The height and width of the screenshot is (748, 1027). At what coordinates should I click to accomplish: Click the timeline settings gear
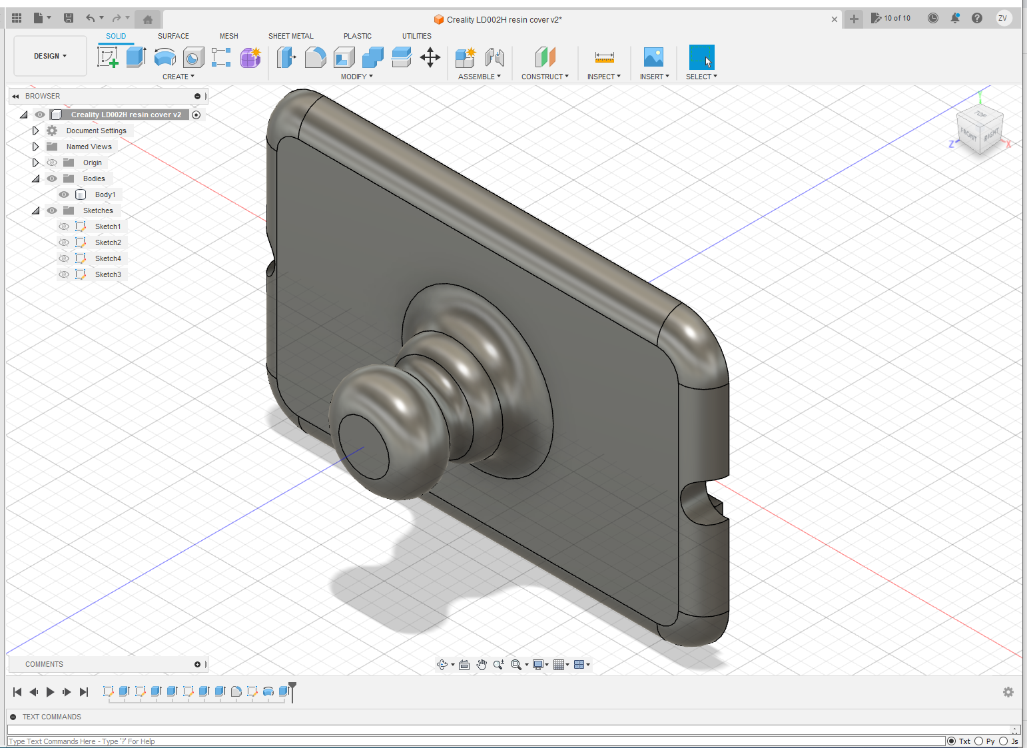[x=1008, y=692]
